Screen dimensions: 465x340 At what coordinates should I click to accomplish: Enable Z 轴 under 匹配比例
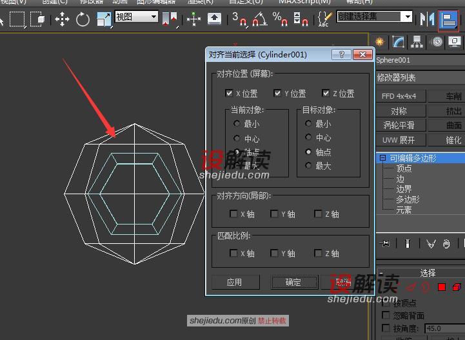(x=318, y=253)
